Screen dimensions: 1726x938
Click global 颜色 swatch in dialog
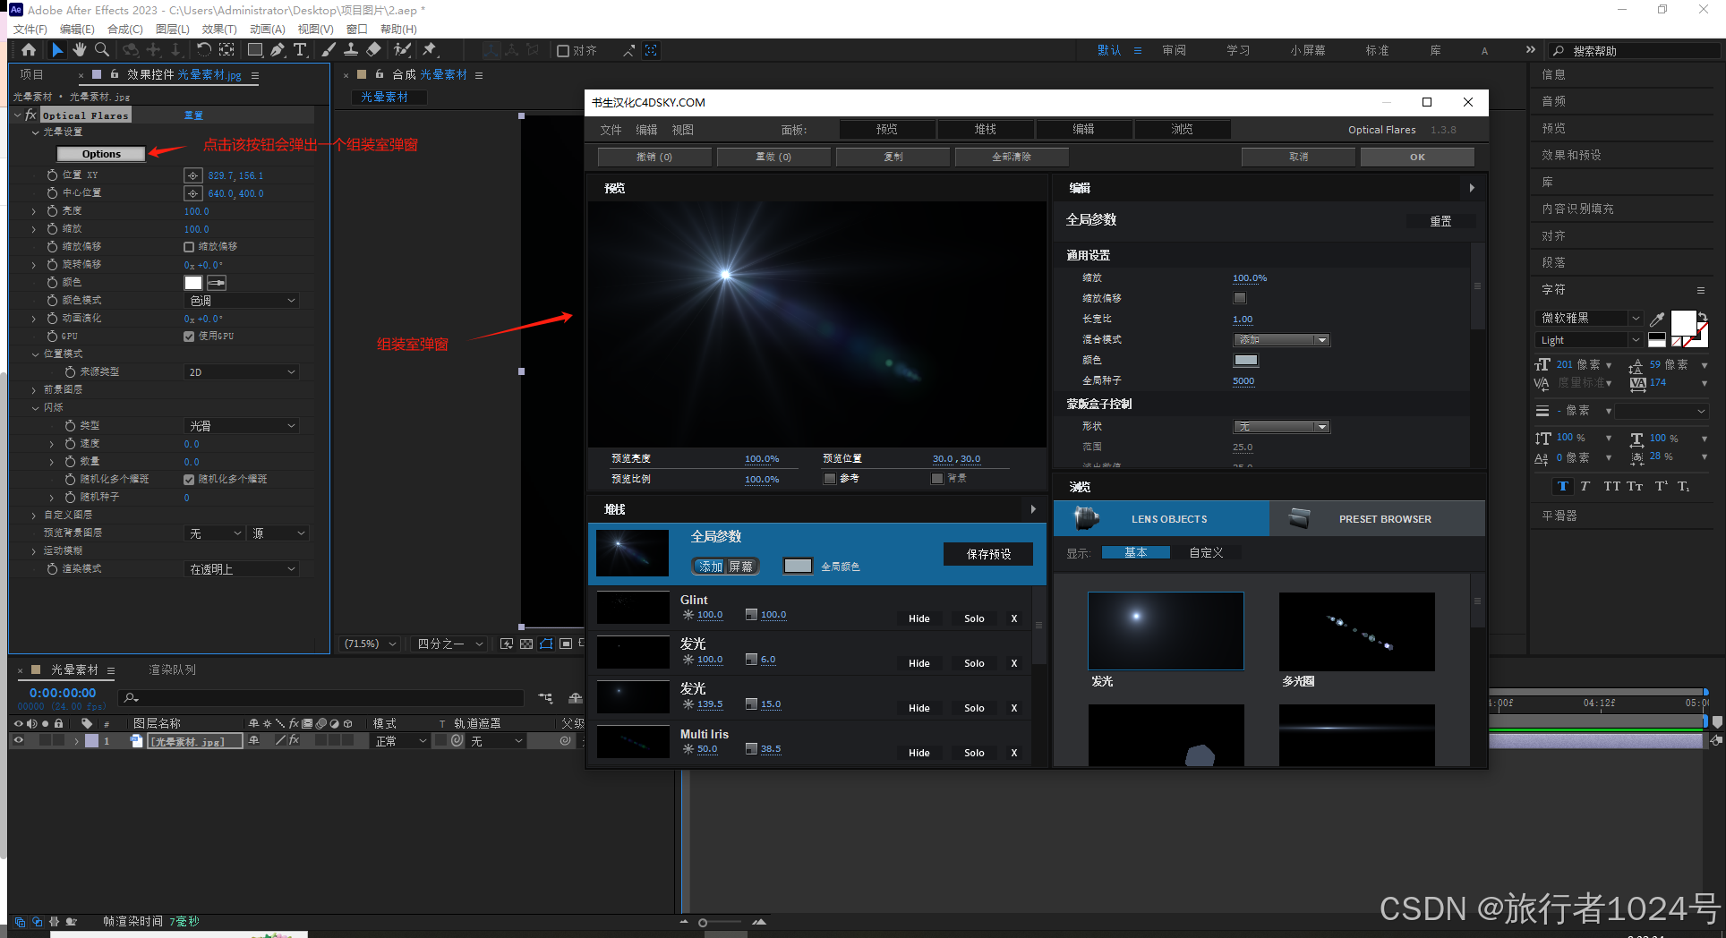[1246, 360]
